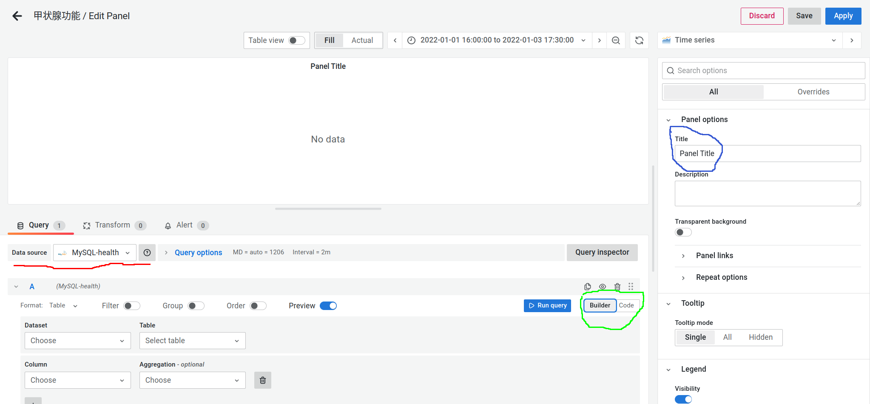Screen dimensions: 870x404
Task: Switch to the Transform tab
Action: pyautogui.click(x=114, y=225)
